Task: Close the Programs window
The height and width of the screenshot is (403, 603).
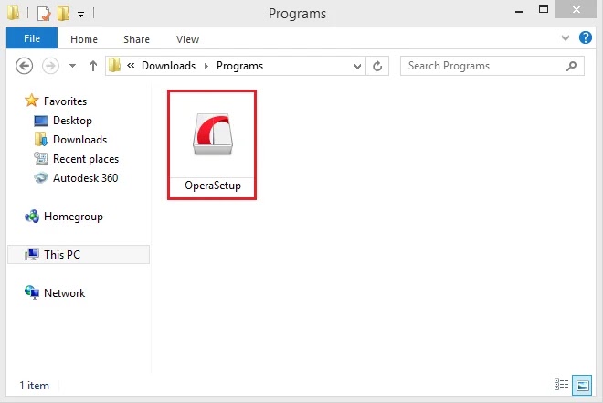Action: pyautogui.click(x=577, y=10)
